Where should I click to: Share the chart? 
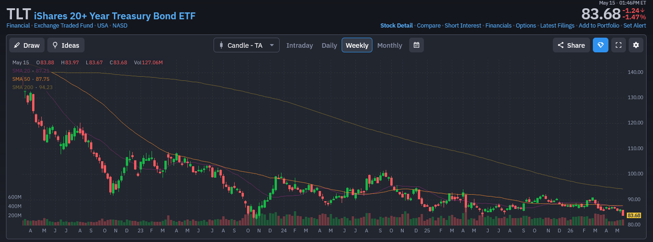click(x=571, y=45)
